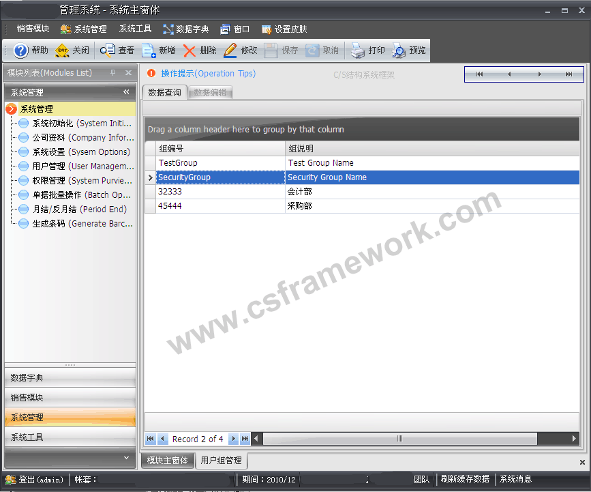Click the Preview (预览) magnifier icon

click(399, 50)
